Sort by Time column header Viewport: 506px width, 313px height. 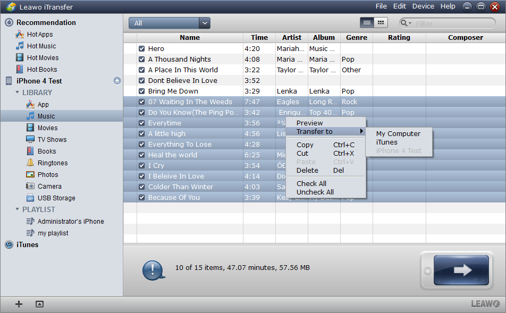[259, 37]
